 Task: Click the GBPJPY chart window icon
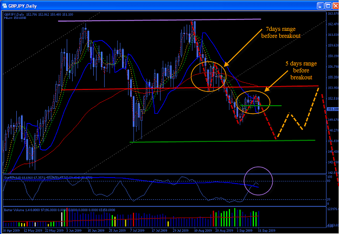tap(4, 6)
